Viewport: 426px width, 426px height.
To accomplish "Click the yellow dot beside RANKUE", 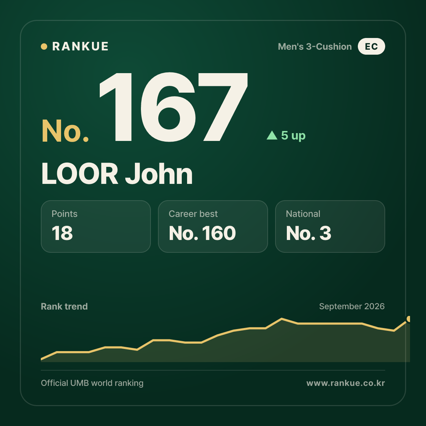I will 44,47.
